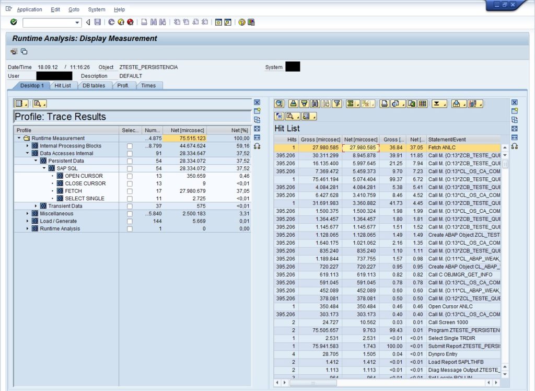Viewport: 535px width, 391px height.
Task: Tick the checkbox for FETCH row
Action: click(130, 191)
